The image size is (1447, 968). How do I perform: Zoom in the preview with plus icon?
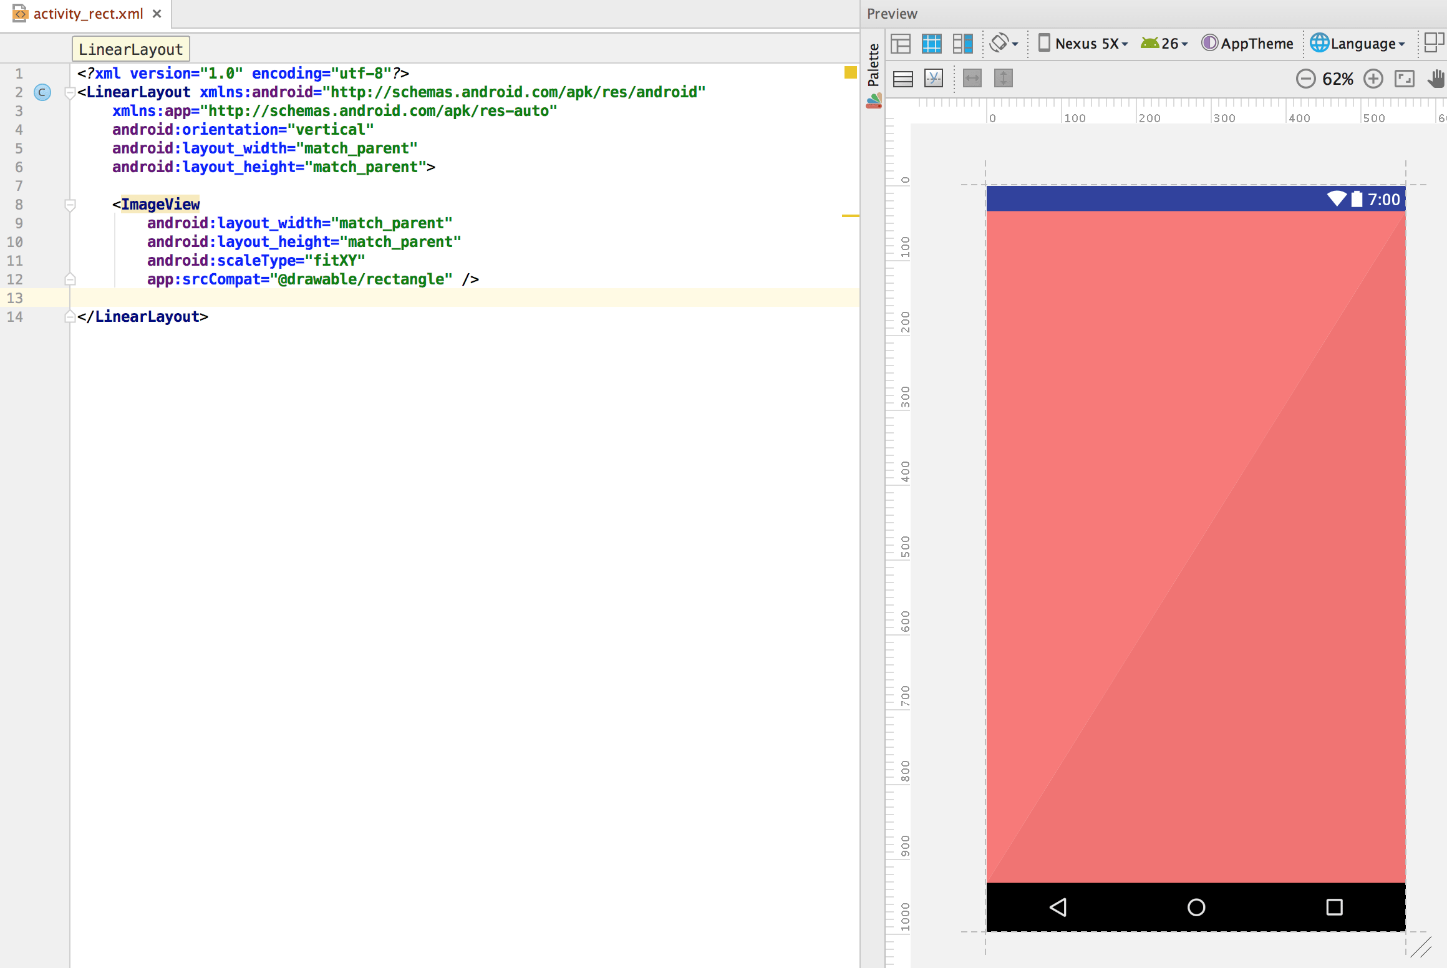point(1373,79)
